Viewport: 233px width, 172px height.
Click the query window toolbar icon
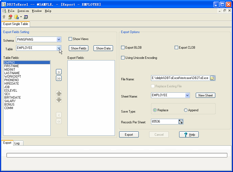tap(26, 17)
